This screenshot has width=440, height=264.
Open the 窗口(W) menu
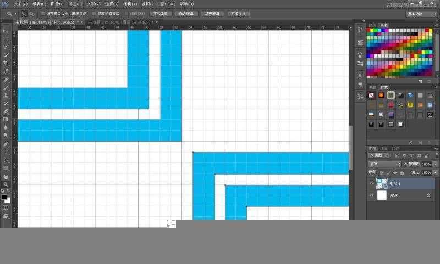(168, 4)
